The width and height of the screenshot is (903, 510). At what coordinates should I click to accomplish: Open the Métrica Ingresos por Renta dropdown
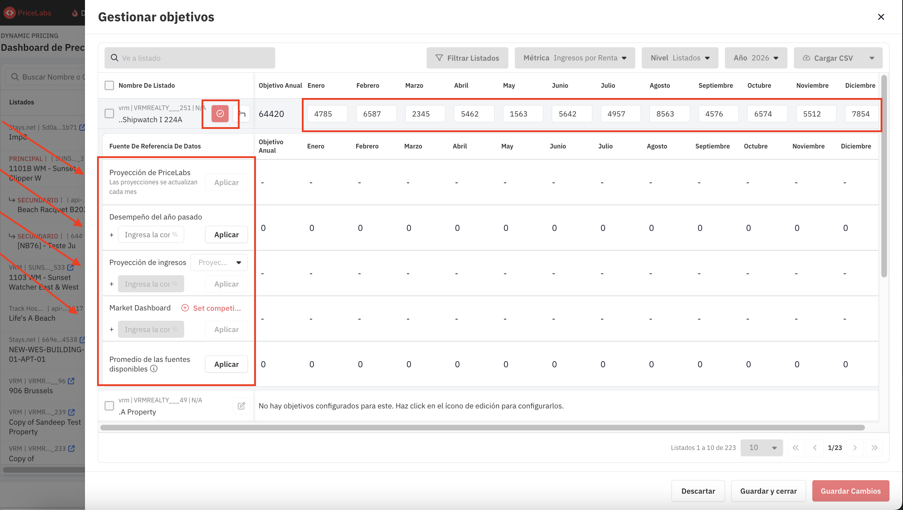click(x=575, y=58)
